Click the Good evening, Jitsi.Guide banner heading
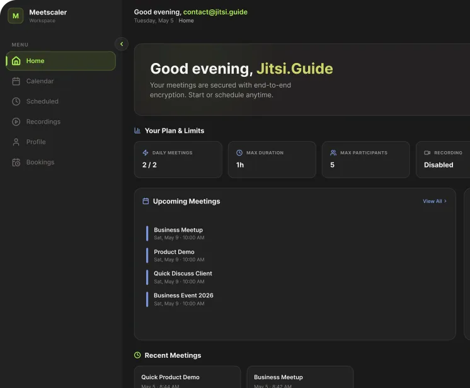Image resolution: width=470 pixels, height=388 pixels. point(241,69)
